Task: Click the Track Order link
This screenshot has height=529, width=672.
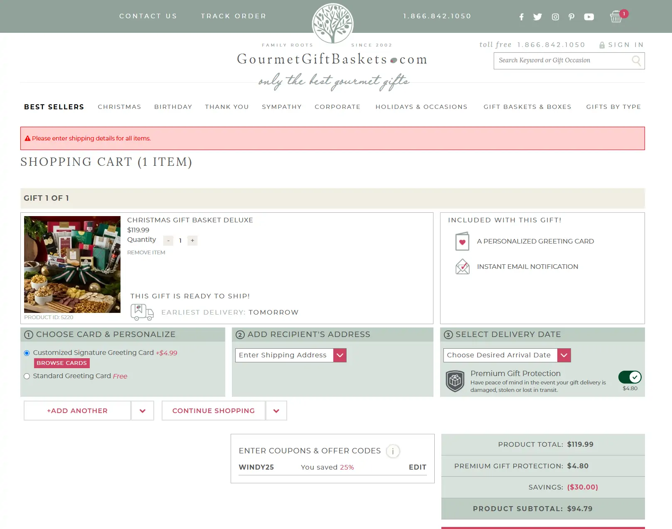Action: coord(234,16)
